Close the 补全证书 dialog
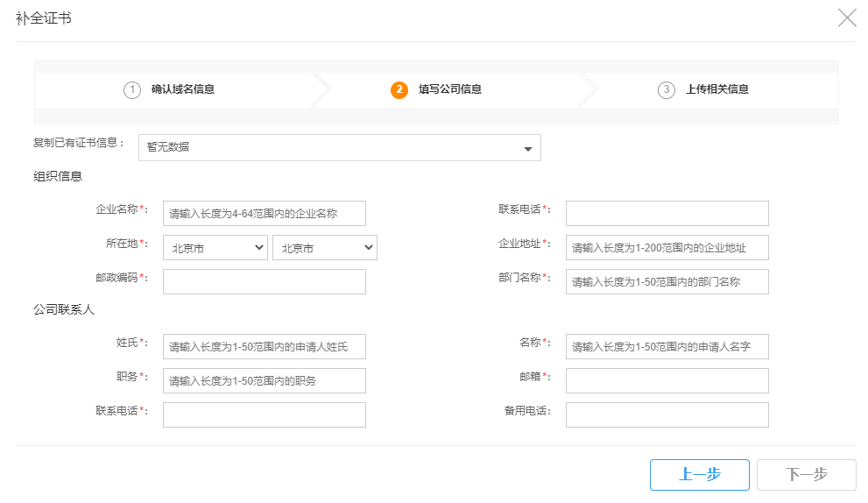Viewport: 868px width, 503px height. 847,18
